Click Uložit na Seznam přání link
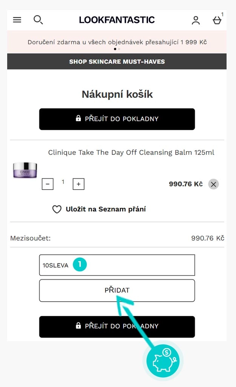Image resolution: width=236 pixels, height=387 pixels. [106, 209]
